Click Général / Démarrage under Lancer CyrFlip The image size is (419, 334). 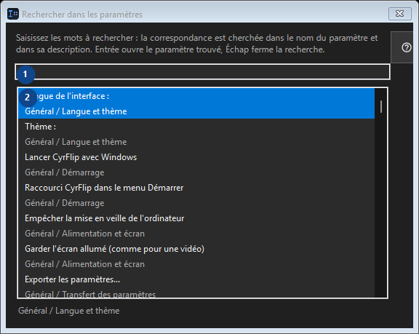pyautogui.click(x=65, y=172)
